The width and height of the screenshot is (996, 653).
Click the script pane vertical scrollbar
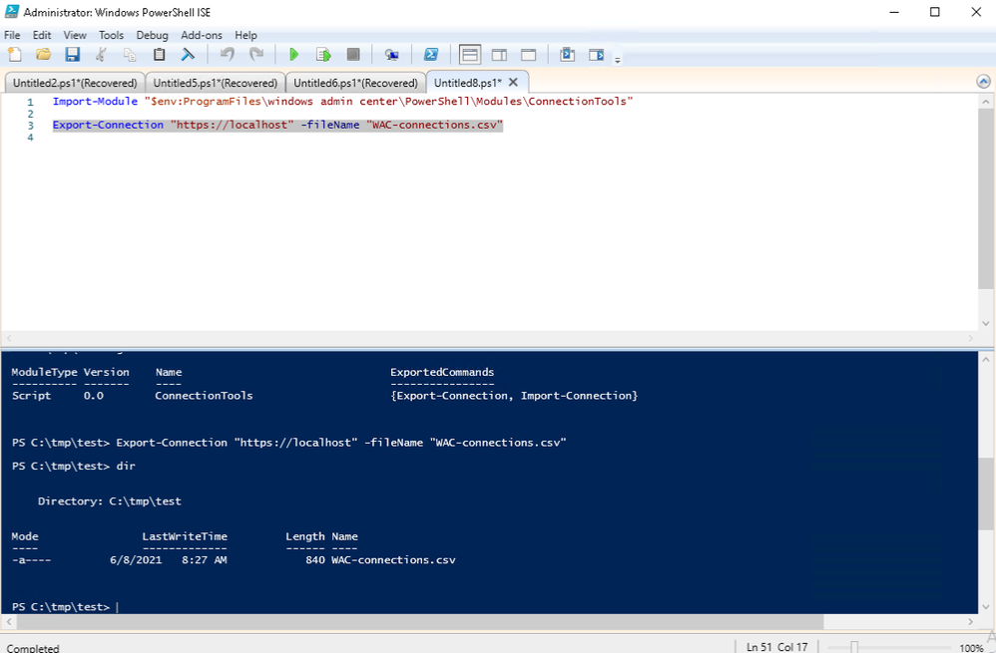pos(986,196)
